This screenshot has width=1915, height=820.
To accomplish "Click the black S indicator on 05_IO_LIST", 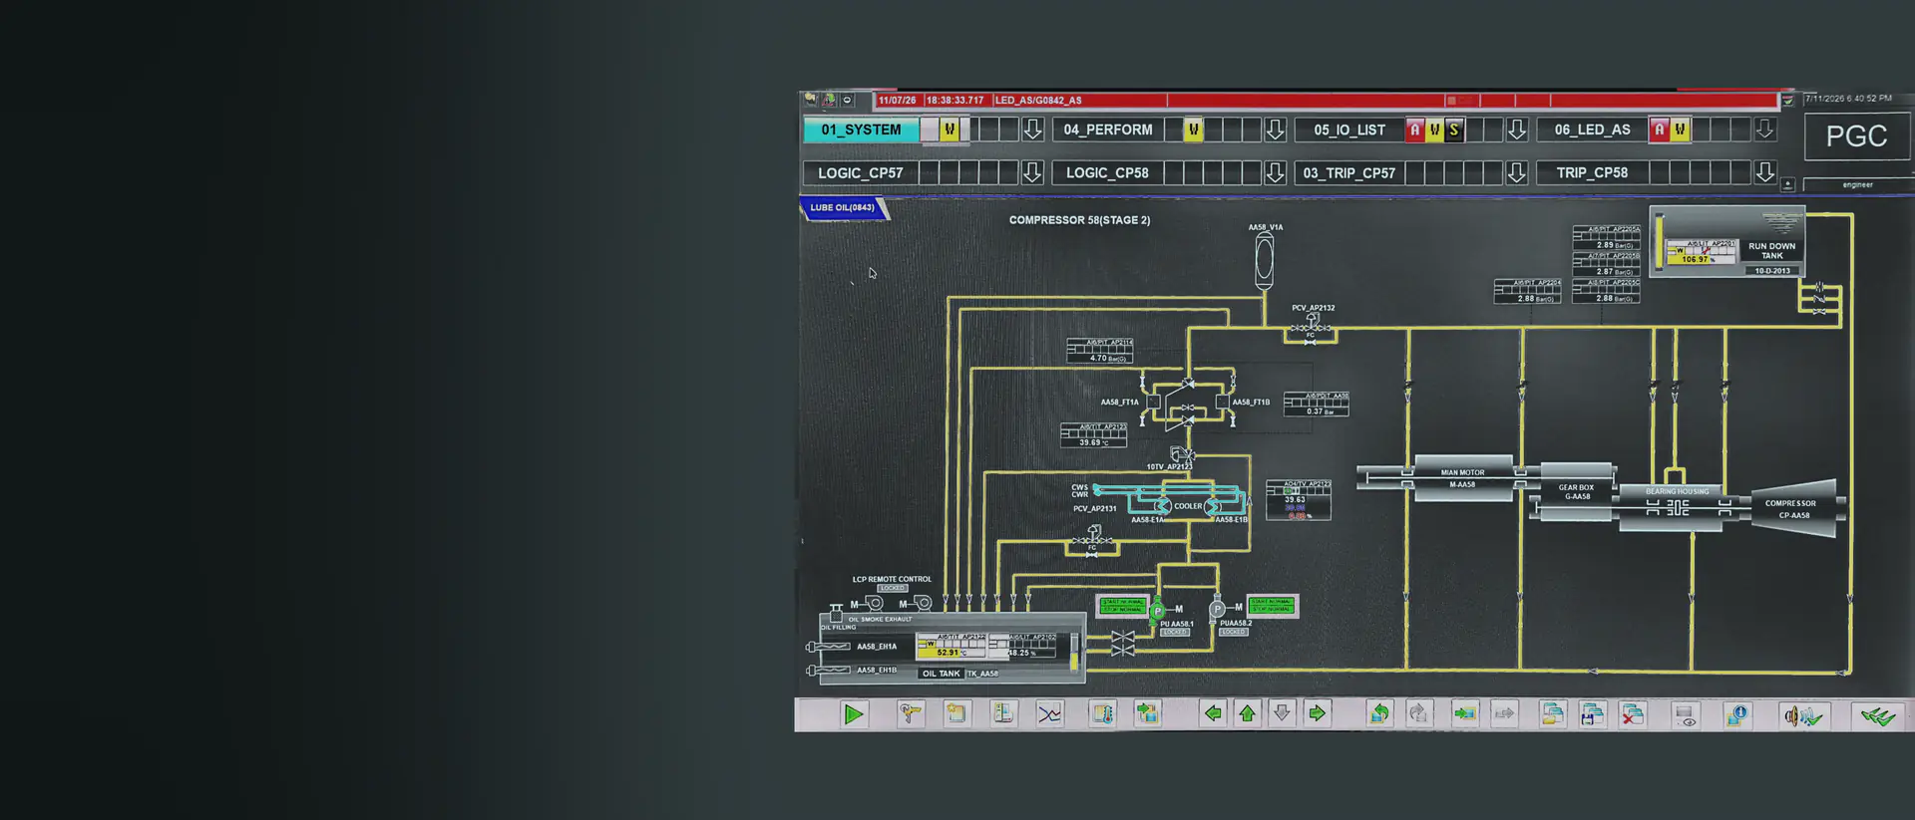I will point(1454,130).
